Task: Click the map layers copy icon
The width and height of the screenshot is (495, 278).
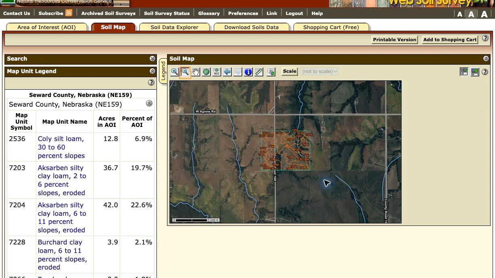Action: (271, 72)
